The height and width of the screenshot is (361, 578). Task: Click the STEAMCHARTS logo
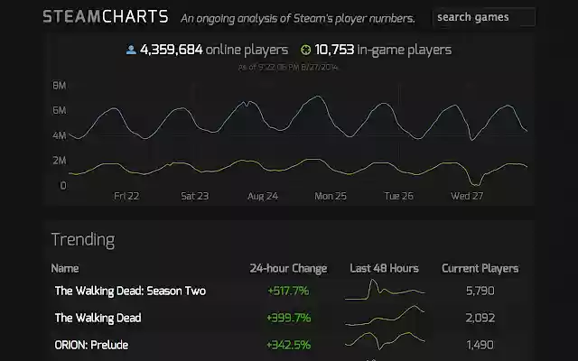pyautogui.click(x=106, y=17)
